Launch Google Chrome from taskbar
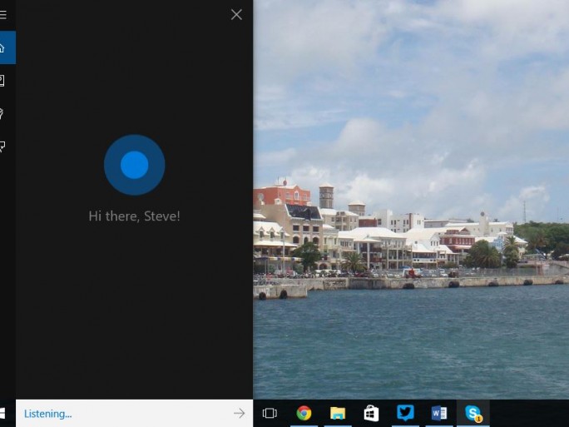The height and width of the screenshot is (427, 569). coord(304,413)
